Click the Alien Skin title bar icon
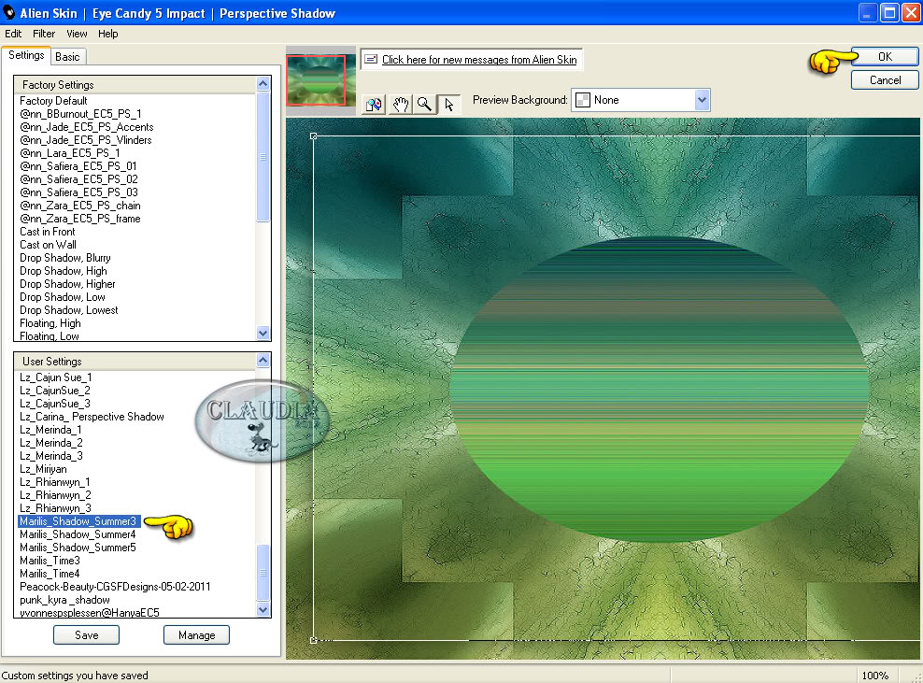This screenshot has width=923, height=683. point(8,12)
